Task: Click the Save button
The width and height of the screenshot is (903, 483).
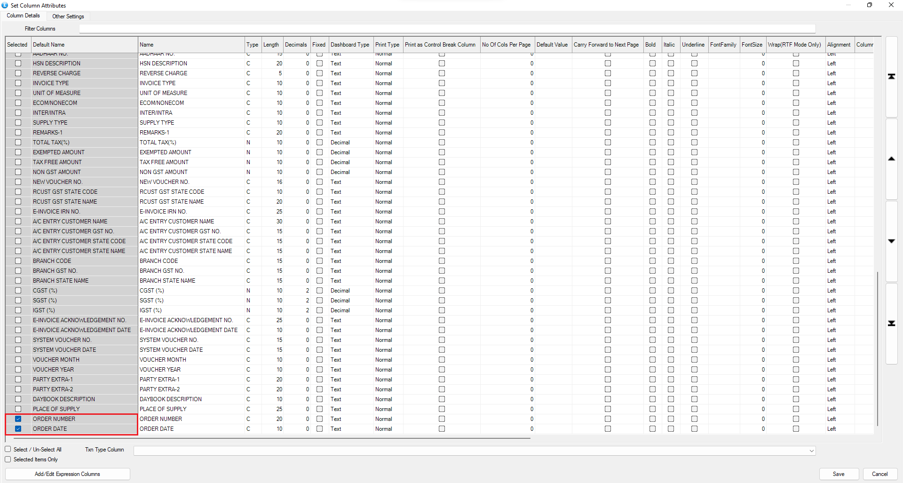Action: click(x=839, y=474)
